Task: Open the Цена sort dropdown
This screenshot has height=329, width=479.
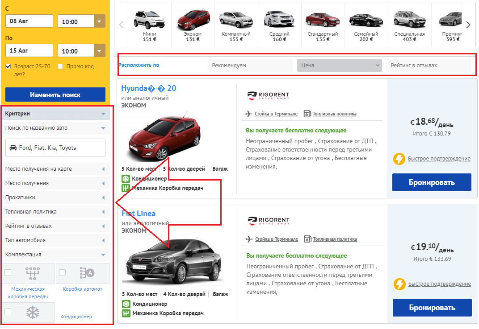Action: 340,65
